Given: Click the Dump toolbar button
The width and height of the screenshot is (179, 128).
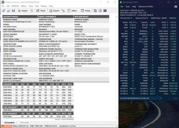Looking at the screenshot, I should click(86, 11).
